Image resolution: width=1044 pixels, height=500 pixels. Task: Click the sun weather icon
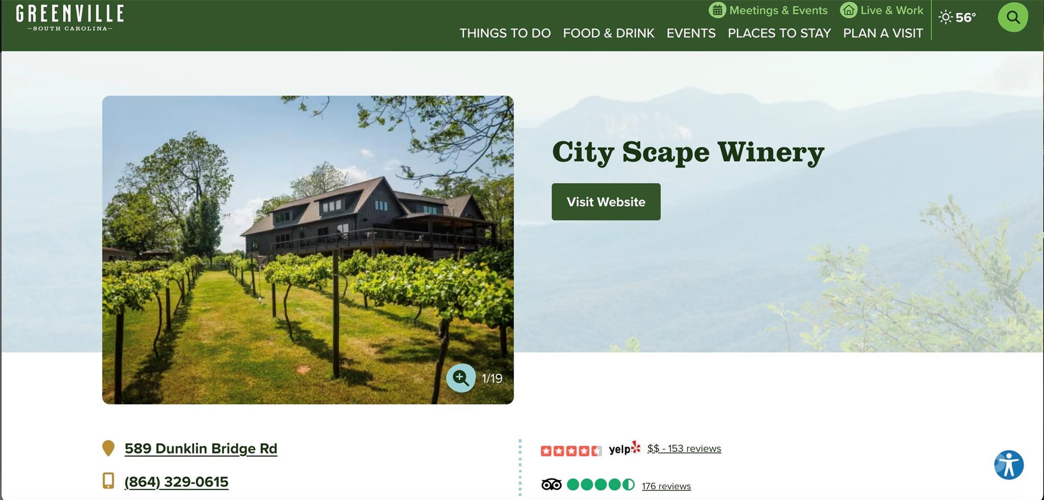click(945, 17)
